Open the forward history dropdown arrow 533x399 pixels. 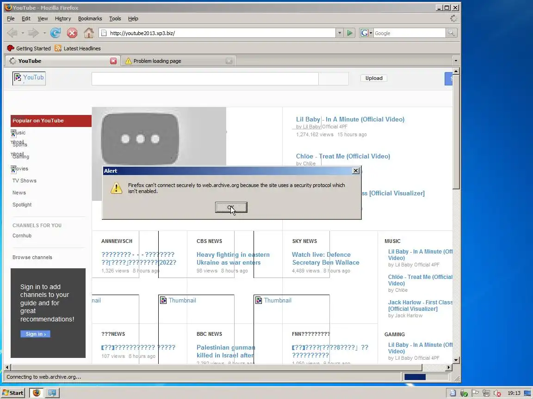(x=44, y=33)
